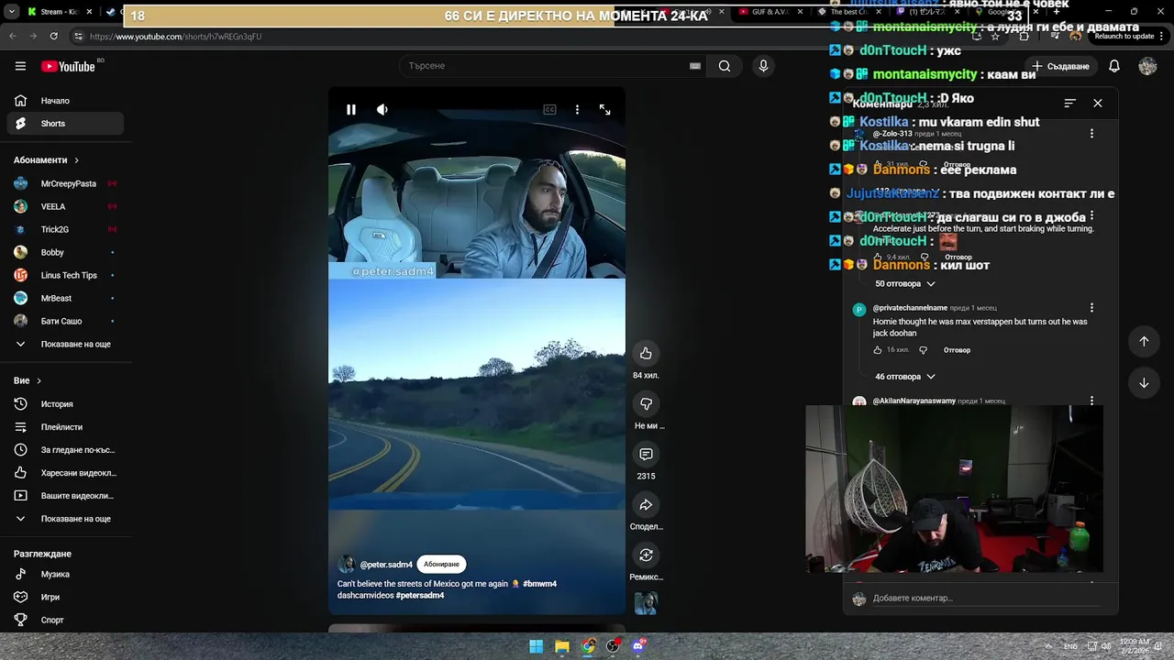Bookmark this page with star icon
This screenshot has height=660, width=1174.
click(x=995, y=37)
